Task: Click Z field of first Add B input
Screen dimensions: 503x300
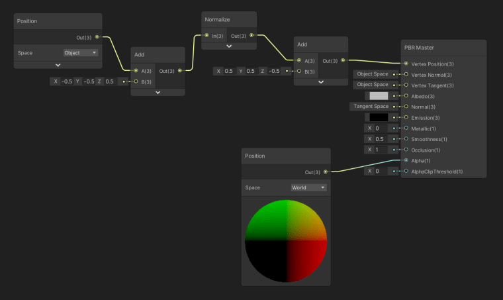Action: (111, 81)
